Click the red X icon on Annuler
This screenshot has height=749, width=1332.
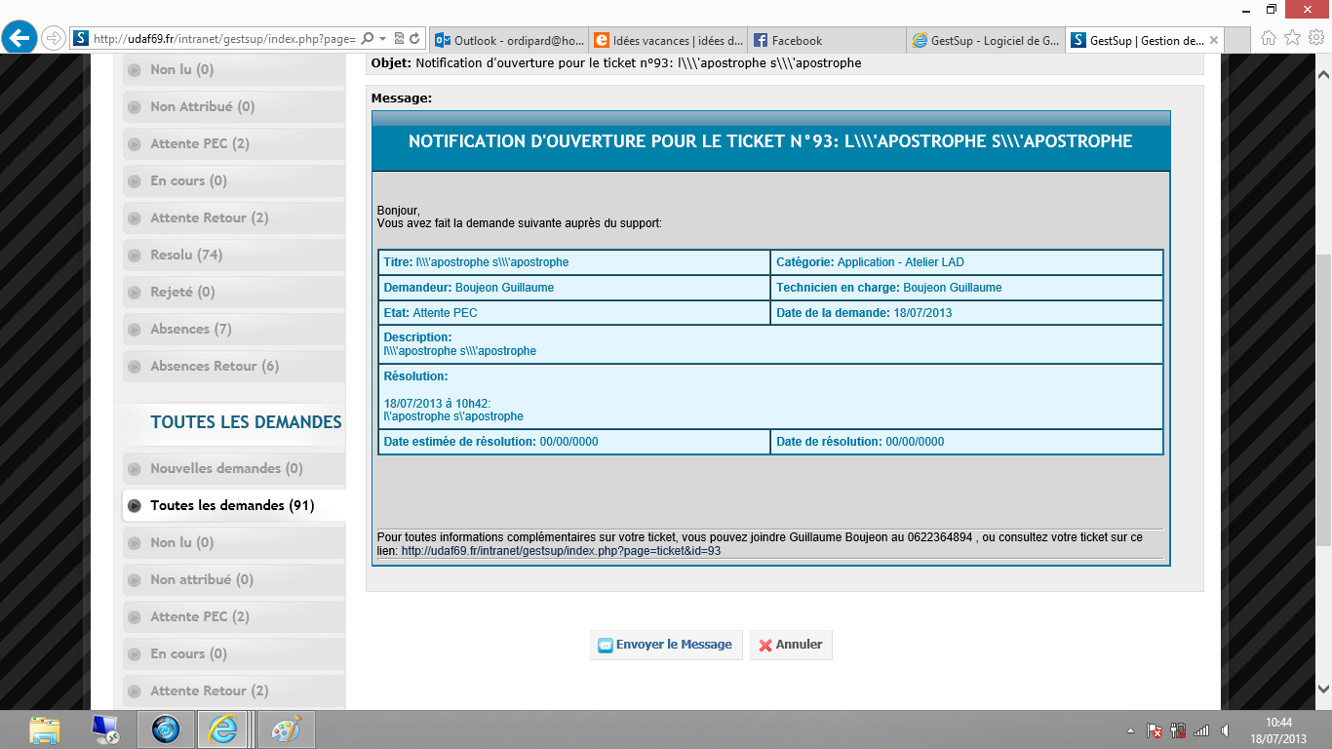765,645
